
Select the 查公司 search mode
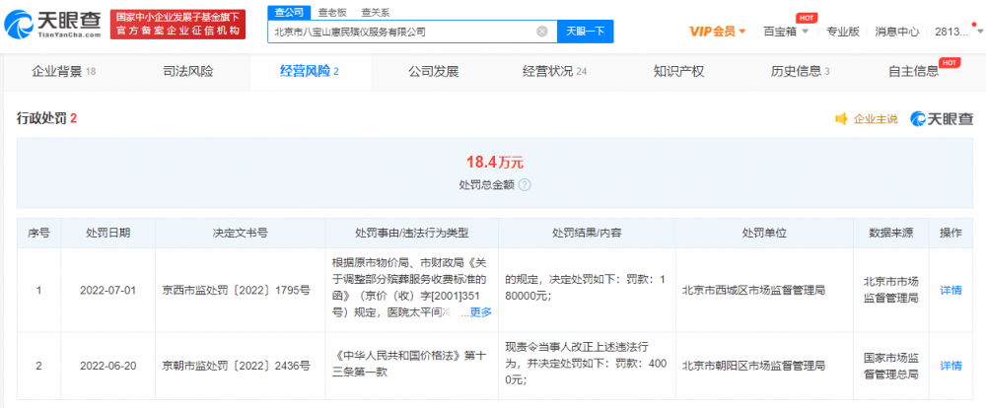289,12
